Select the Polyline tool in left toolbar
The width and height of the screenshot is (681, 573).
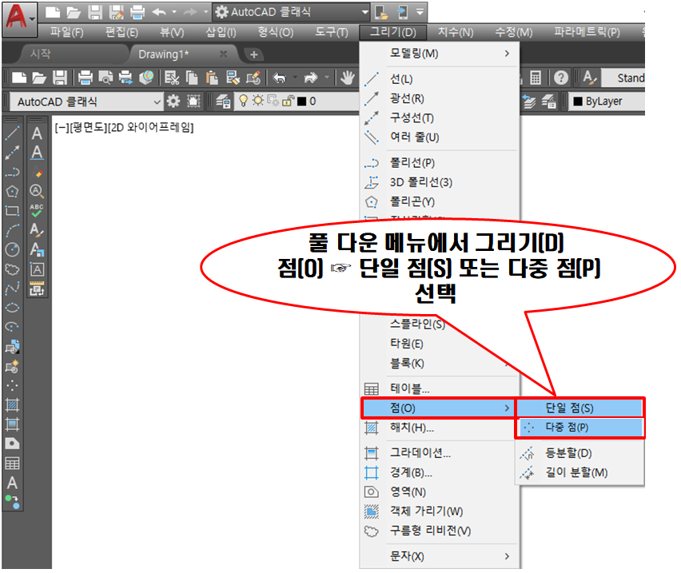click(x=12, y=172)
